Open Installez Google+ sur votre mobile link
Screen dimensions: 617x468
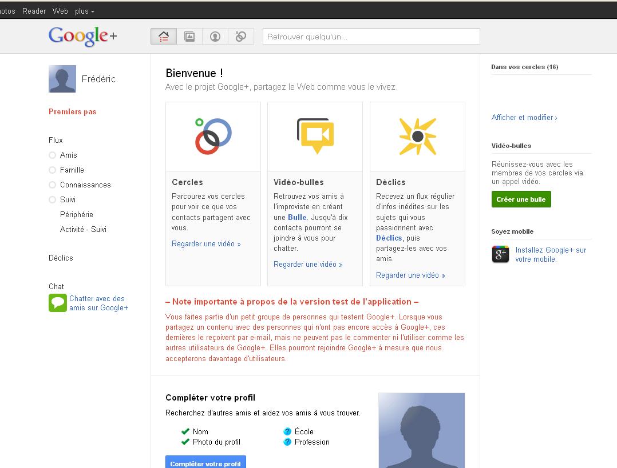click(551, 255)
